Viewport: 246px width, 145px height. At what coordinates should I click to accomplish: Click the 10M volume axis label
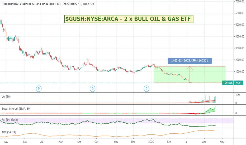238,95
